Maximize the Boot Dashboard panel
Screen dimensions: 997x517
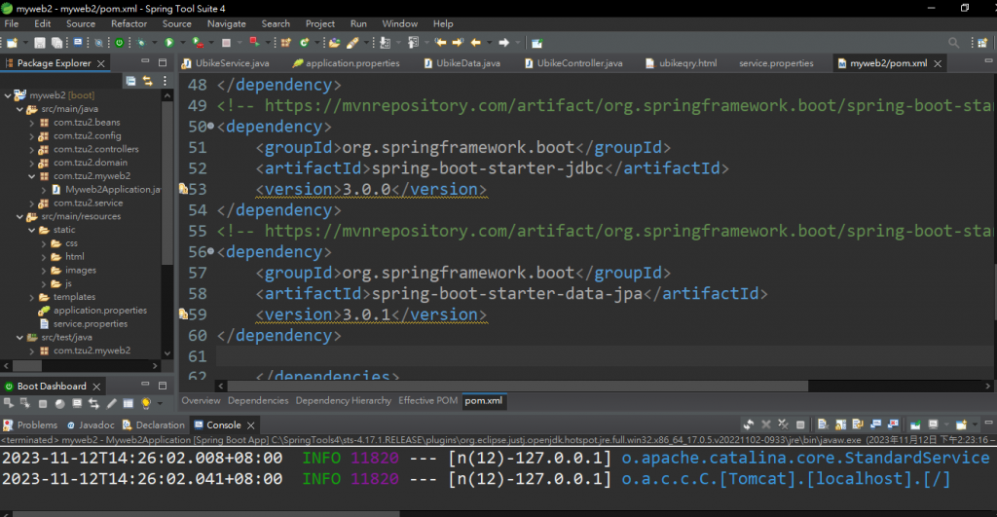click(x=163, y=386)
